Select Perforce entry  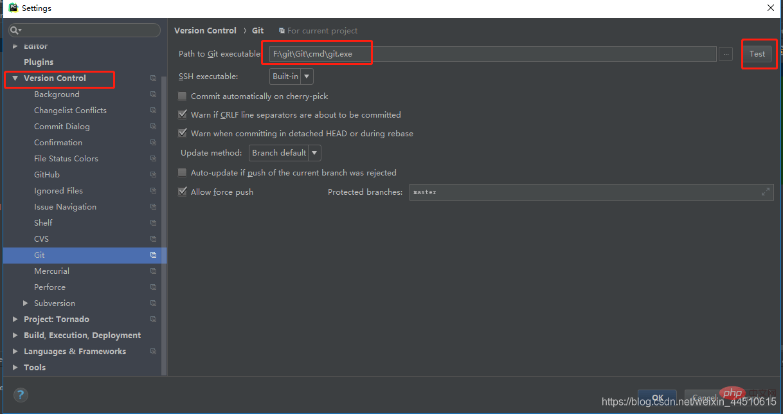click(x=50, y=287)
